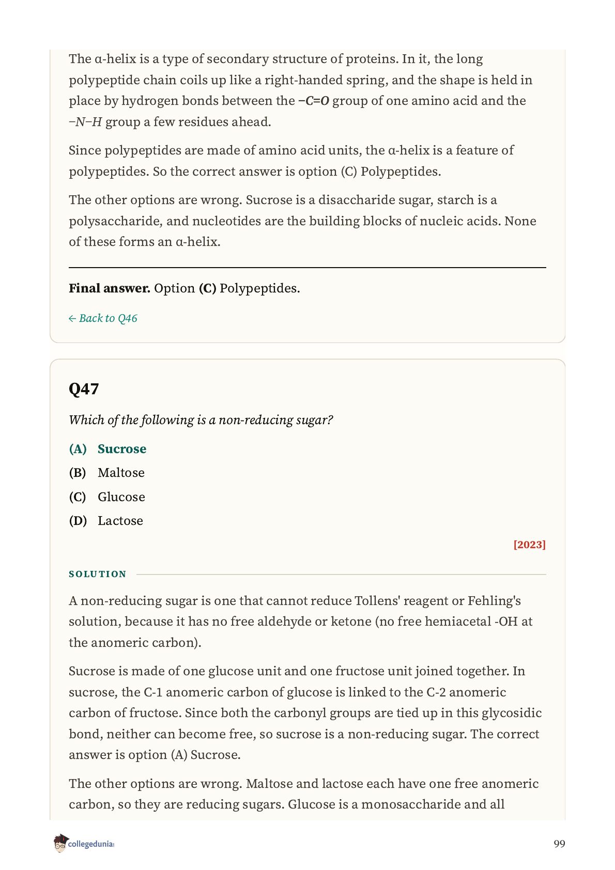Click the Q47 question heading
This screenshot has height=870, width=615.
(84, 389)
